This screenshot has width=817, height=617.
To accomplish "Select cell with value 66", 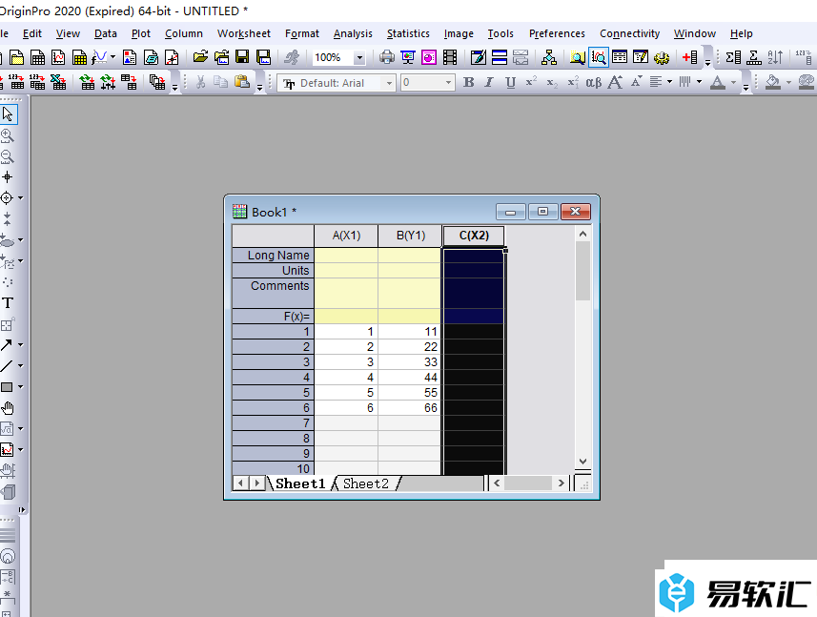I will pyautogui.click(x=410, y=408).
